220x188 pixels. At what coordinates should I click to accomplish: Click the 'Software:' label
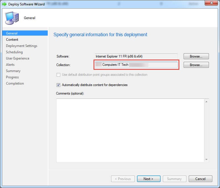(x=63, y=56)
